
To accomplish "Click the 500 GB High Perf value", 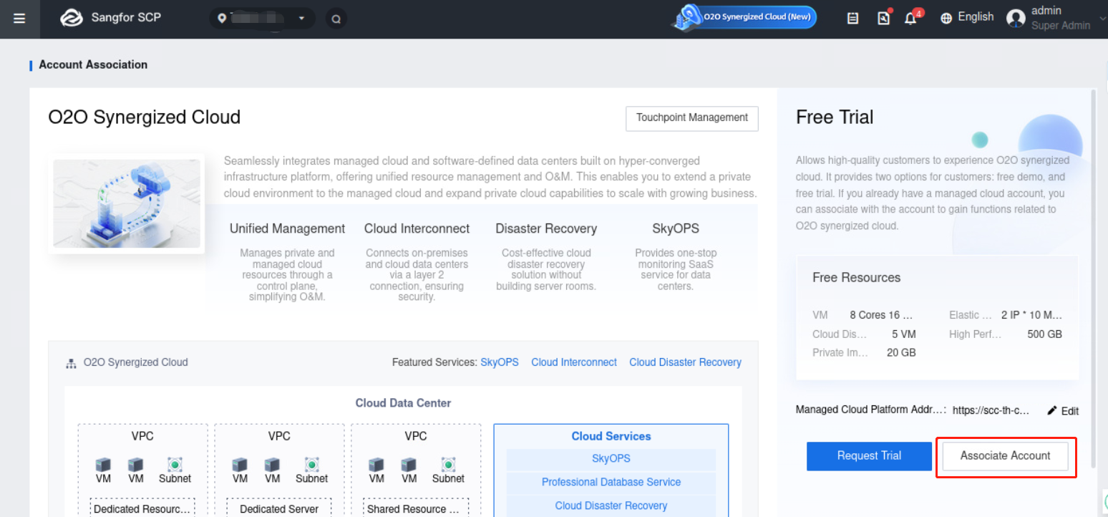I will 1044,334.
